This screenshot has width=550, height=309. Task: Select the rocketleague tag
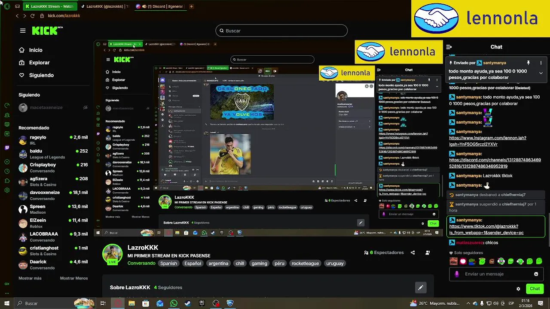pyautogui.click(x=305, y=264)
